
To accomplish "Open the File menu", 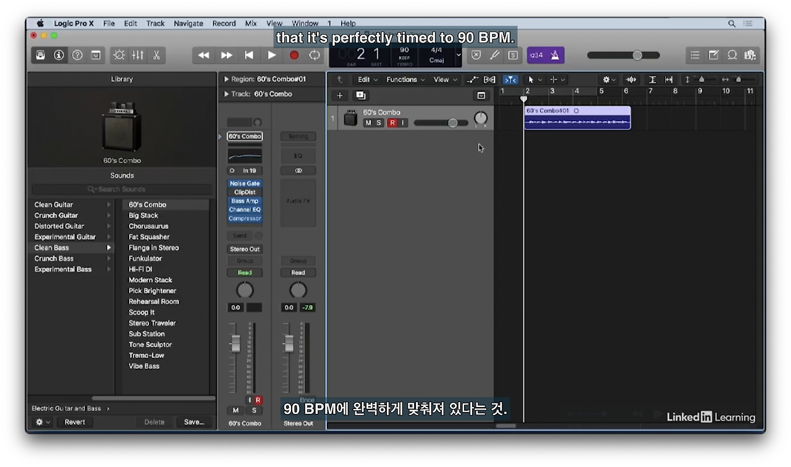I will pyautogui.click(x=109, y=23).
